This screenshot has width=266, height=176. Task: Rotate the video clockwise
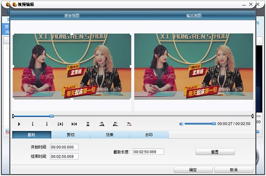click(102, 124)
